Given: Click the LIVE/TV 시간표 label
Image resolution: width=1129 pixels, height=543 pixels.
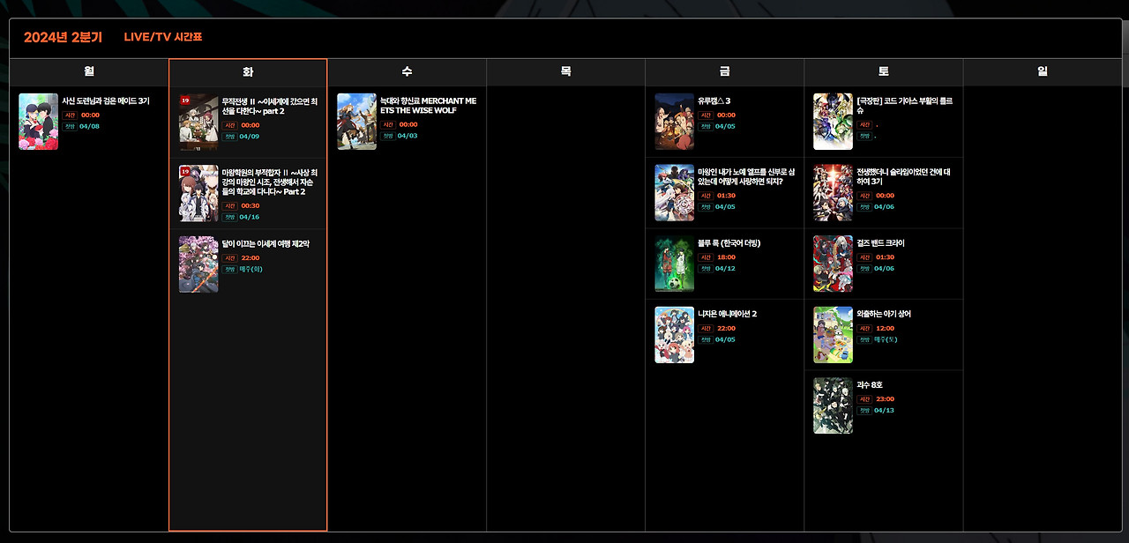Looking at the screenshot, I should [x=163, y=37].
